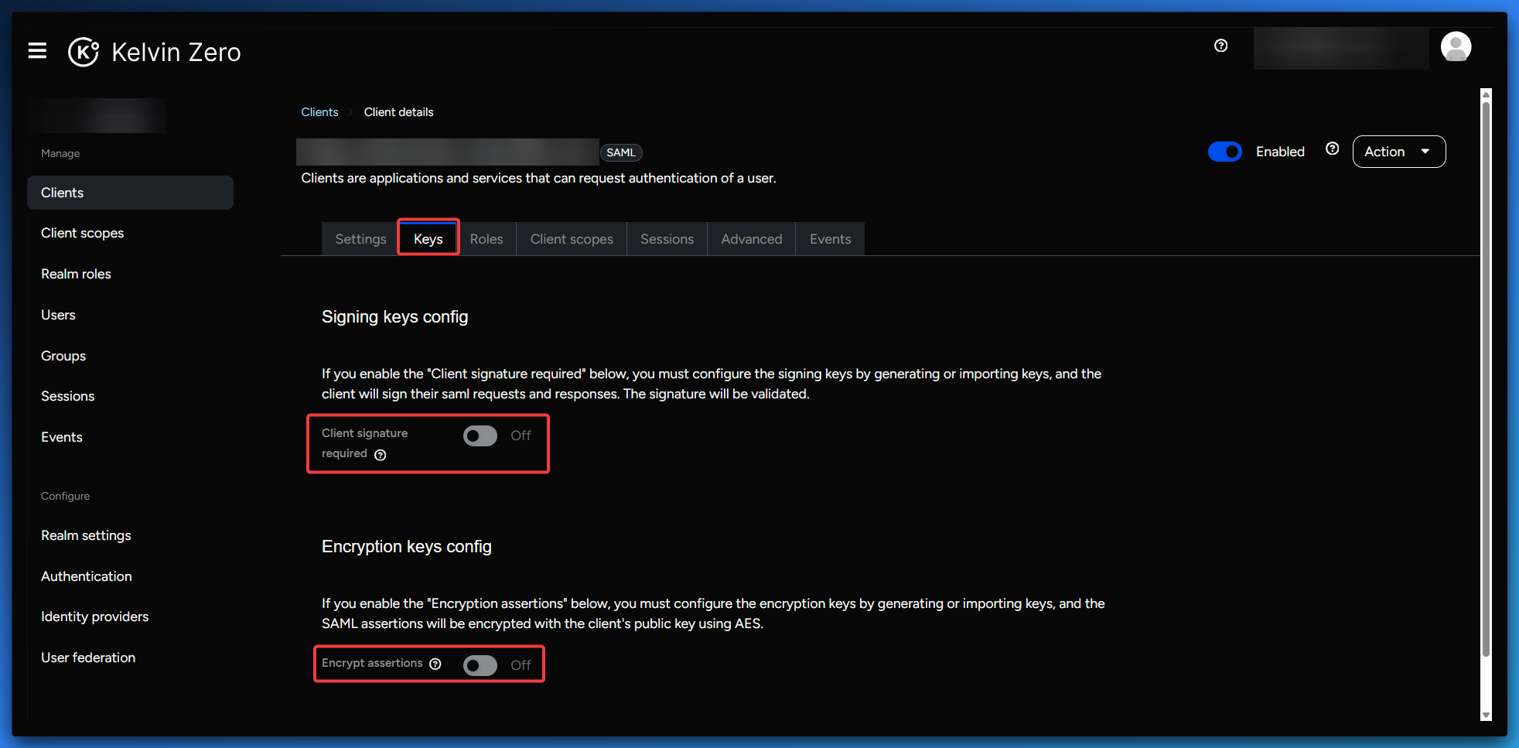Screen dimensions: 1519x748
Task: Click help icon for Client signature required
Action: tap(381, 455)
